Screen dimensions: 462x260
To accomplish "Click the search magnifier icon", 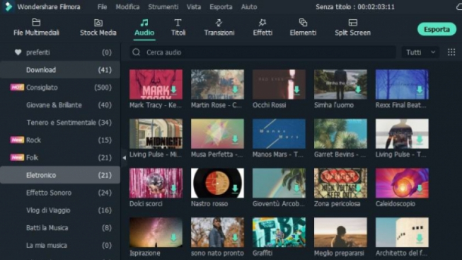I will point(136,52).
